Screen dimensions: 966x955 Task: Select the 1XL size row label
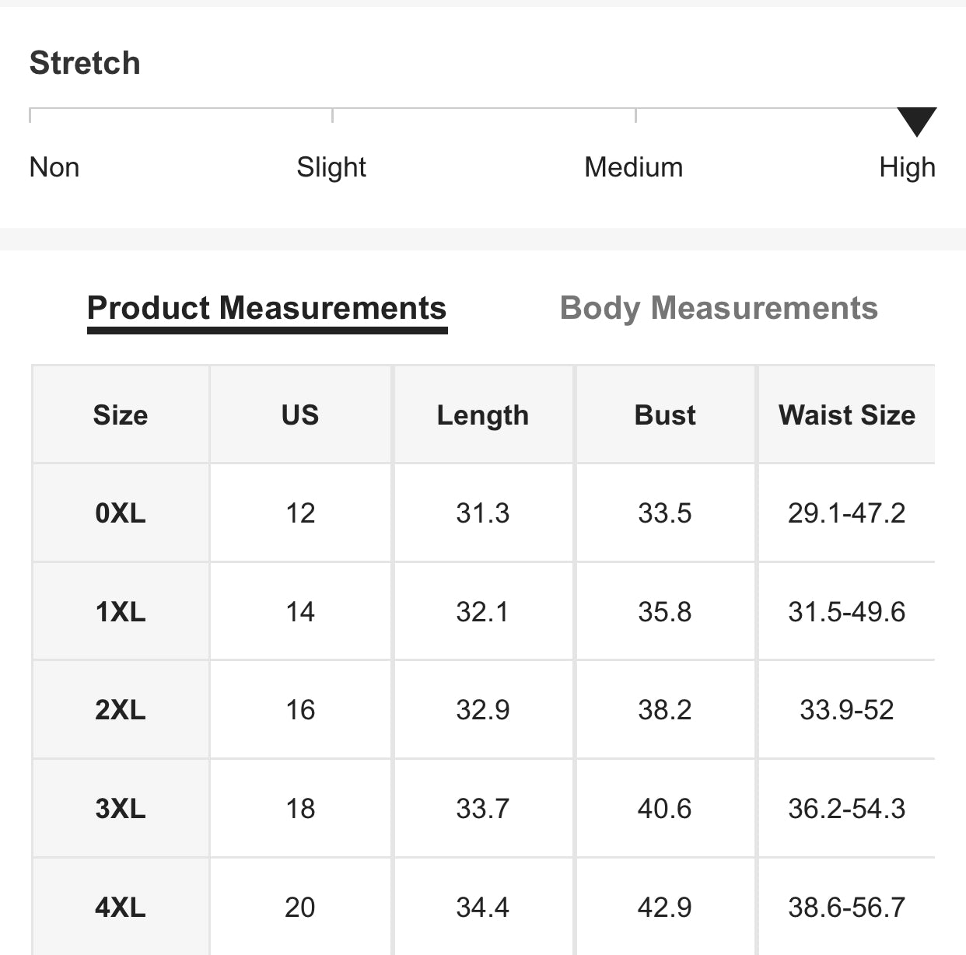pyautogui.click(x=121, y=612)
